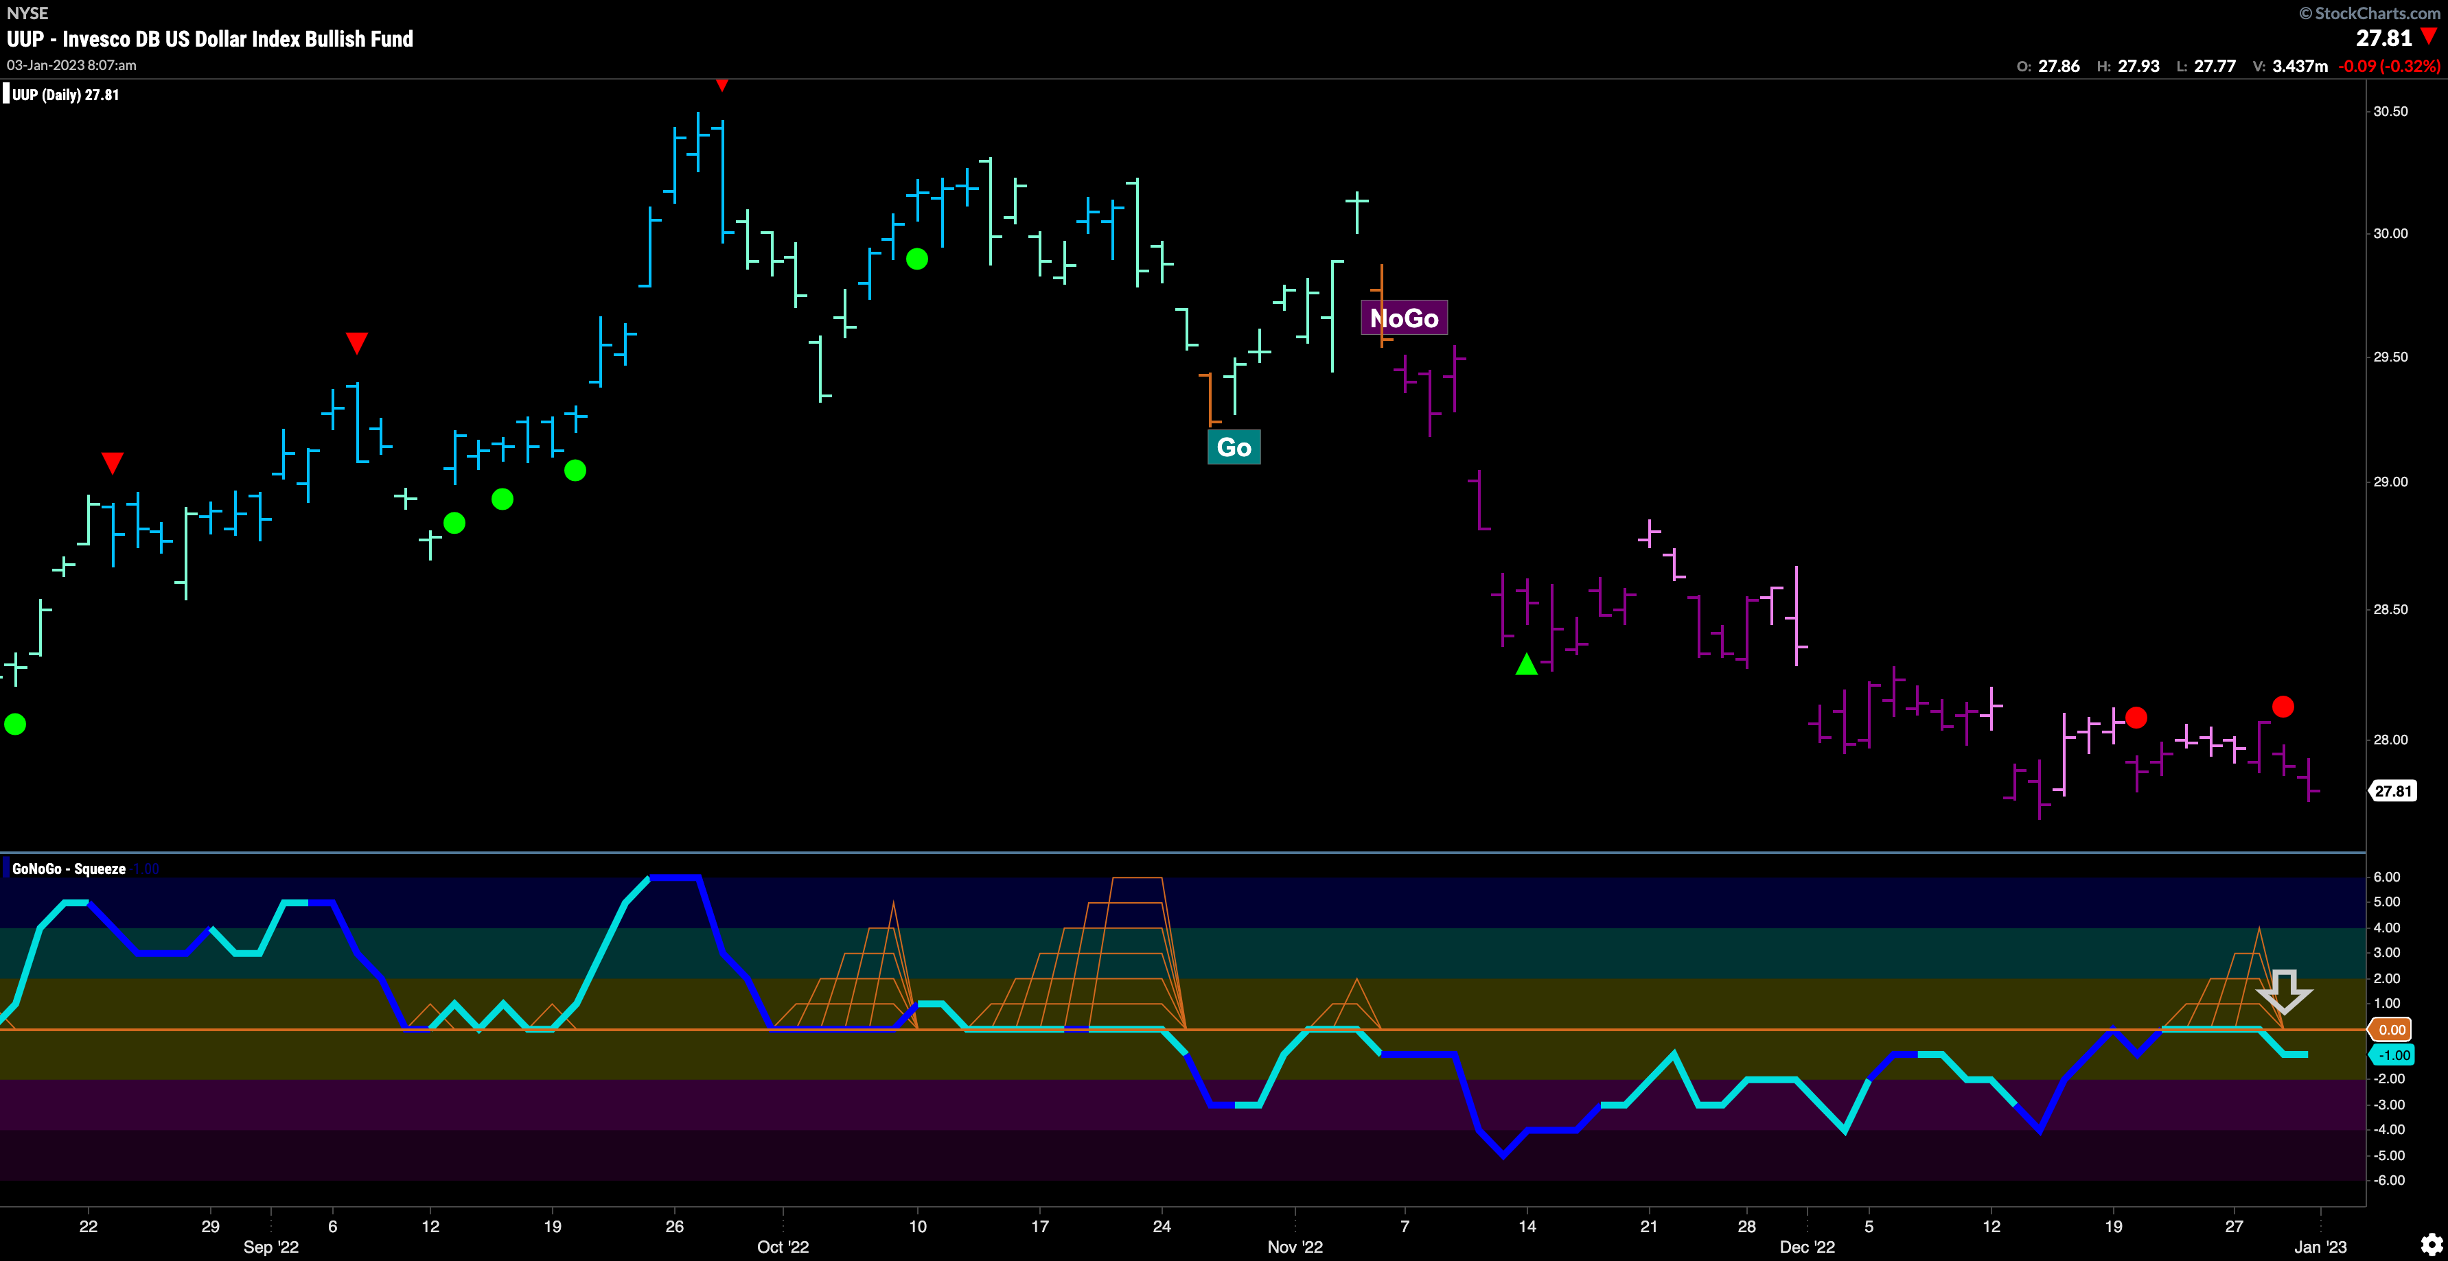Click the red circle marker near Dec 28

(x=2283, y=707)
